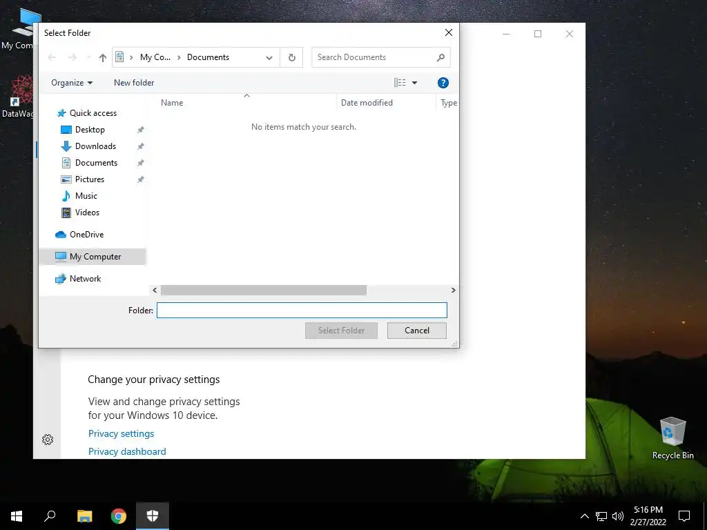Screen dimensions: 707x530
Task: Click the pin icon beside Downloads
Action: [x=141, y=146]
